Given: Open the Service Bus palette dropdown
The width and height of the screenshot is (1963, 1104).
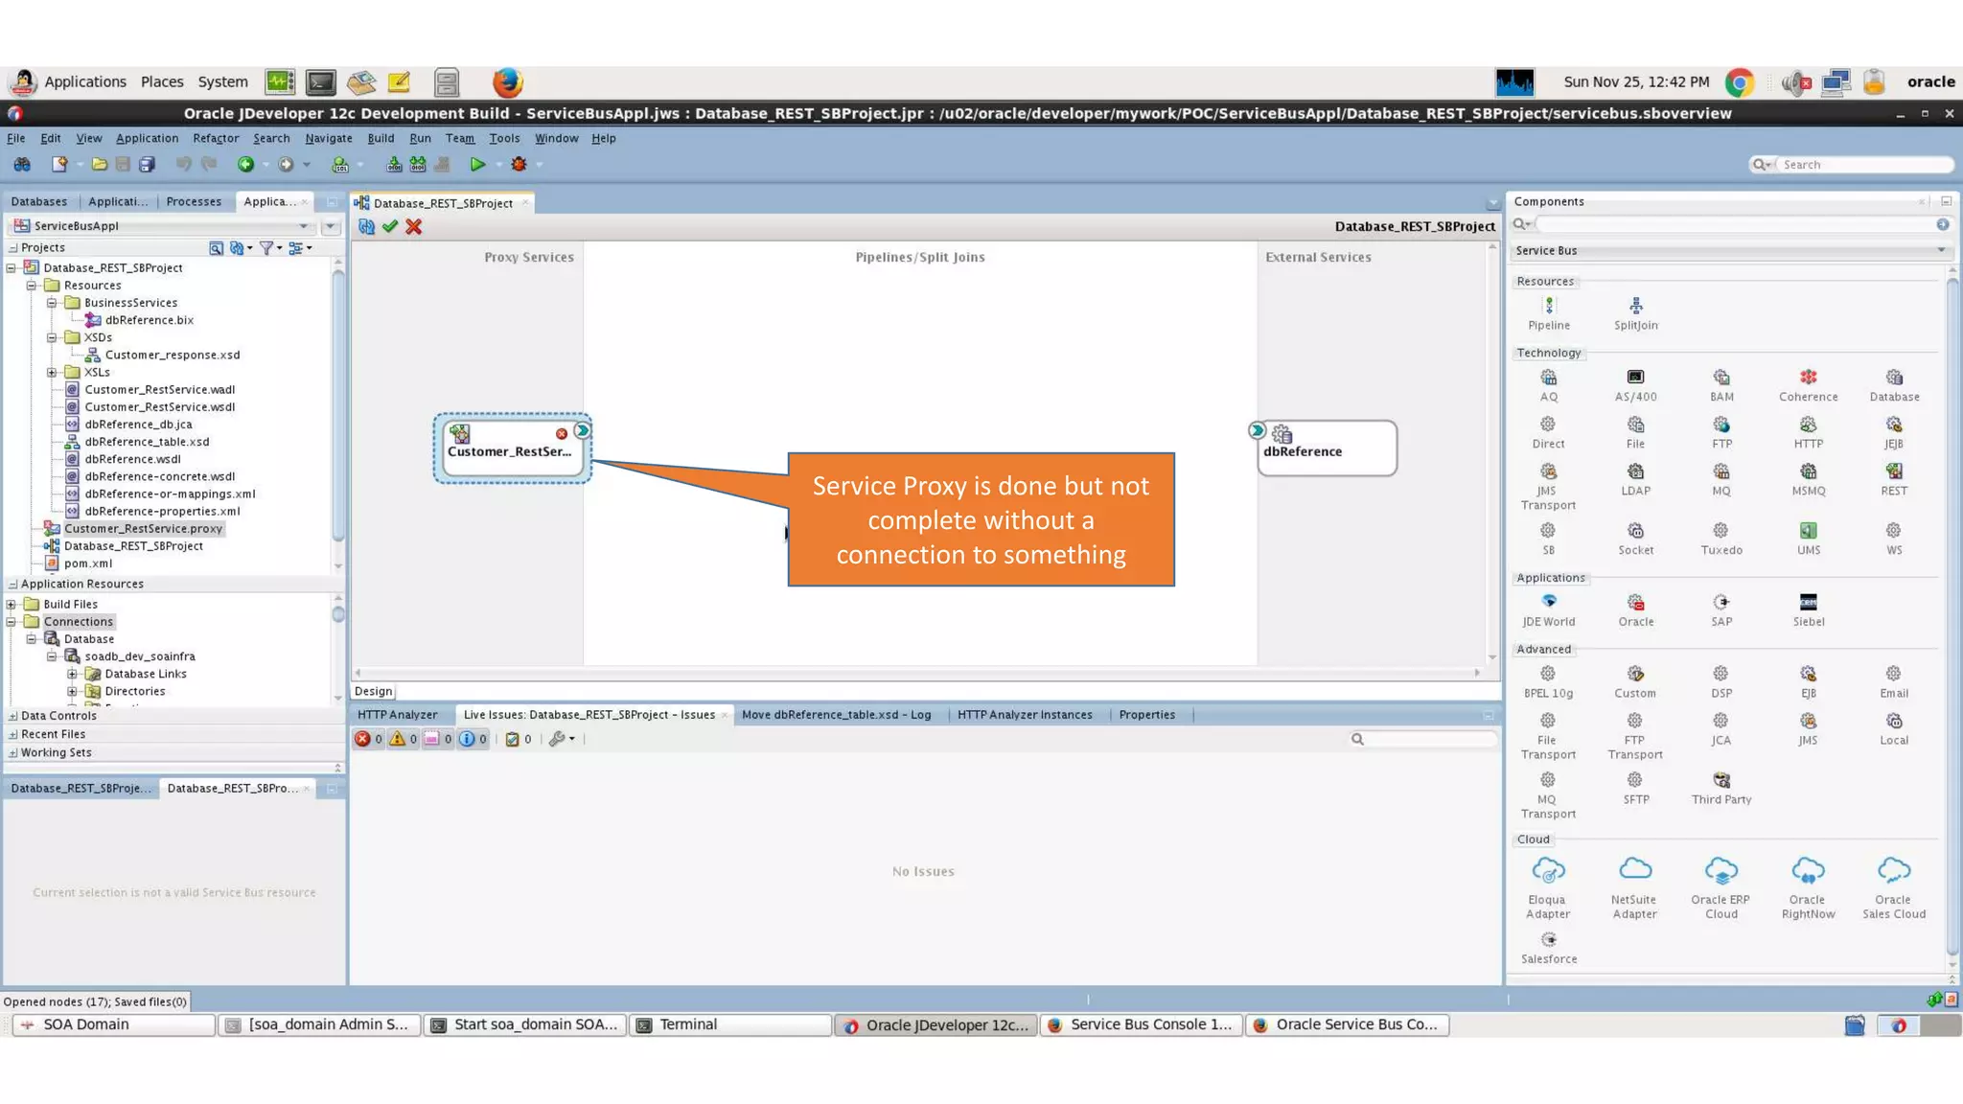Looking at the screenshot, I should click(1941, 250).
